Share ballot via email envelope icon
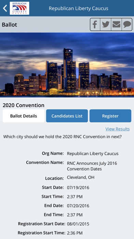 coord(117,24)
